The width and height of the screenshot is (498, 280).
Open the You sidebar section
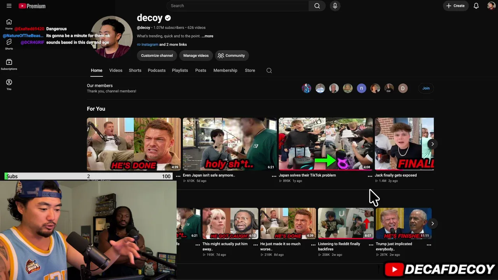(9, 85)
